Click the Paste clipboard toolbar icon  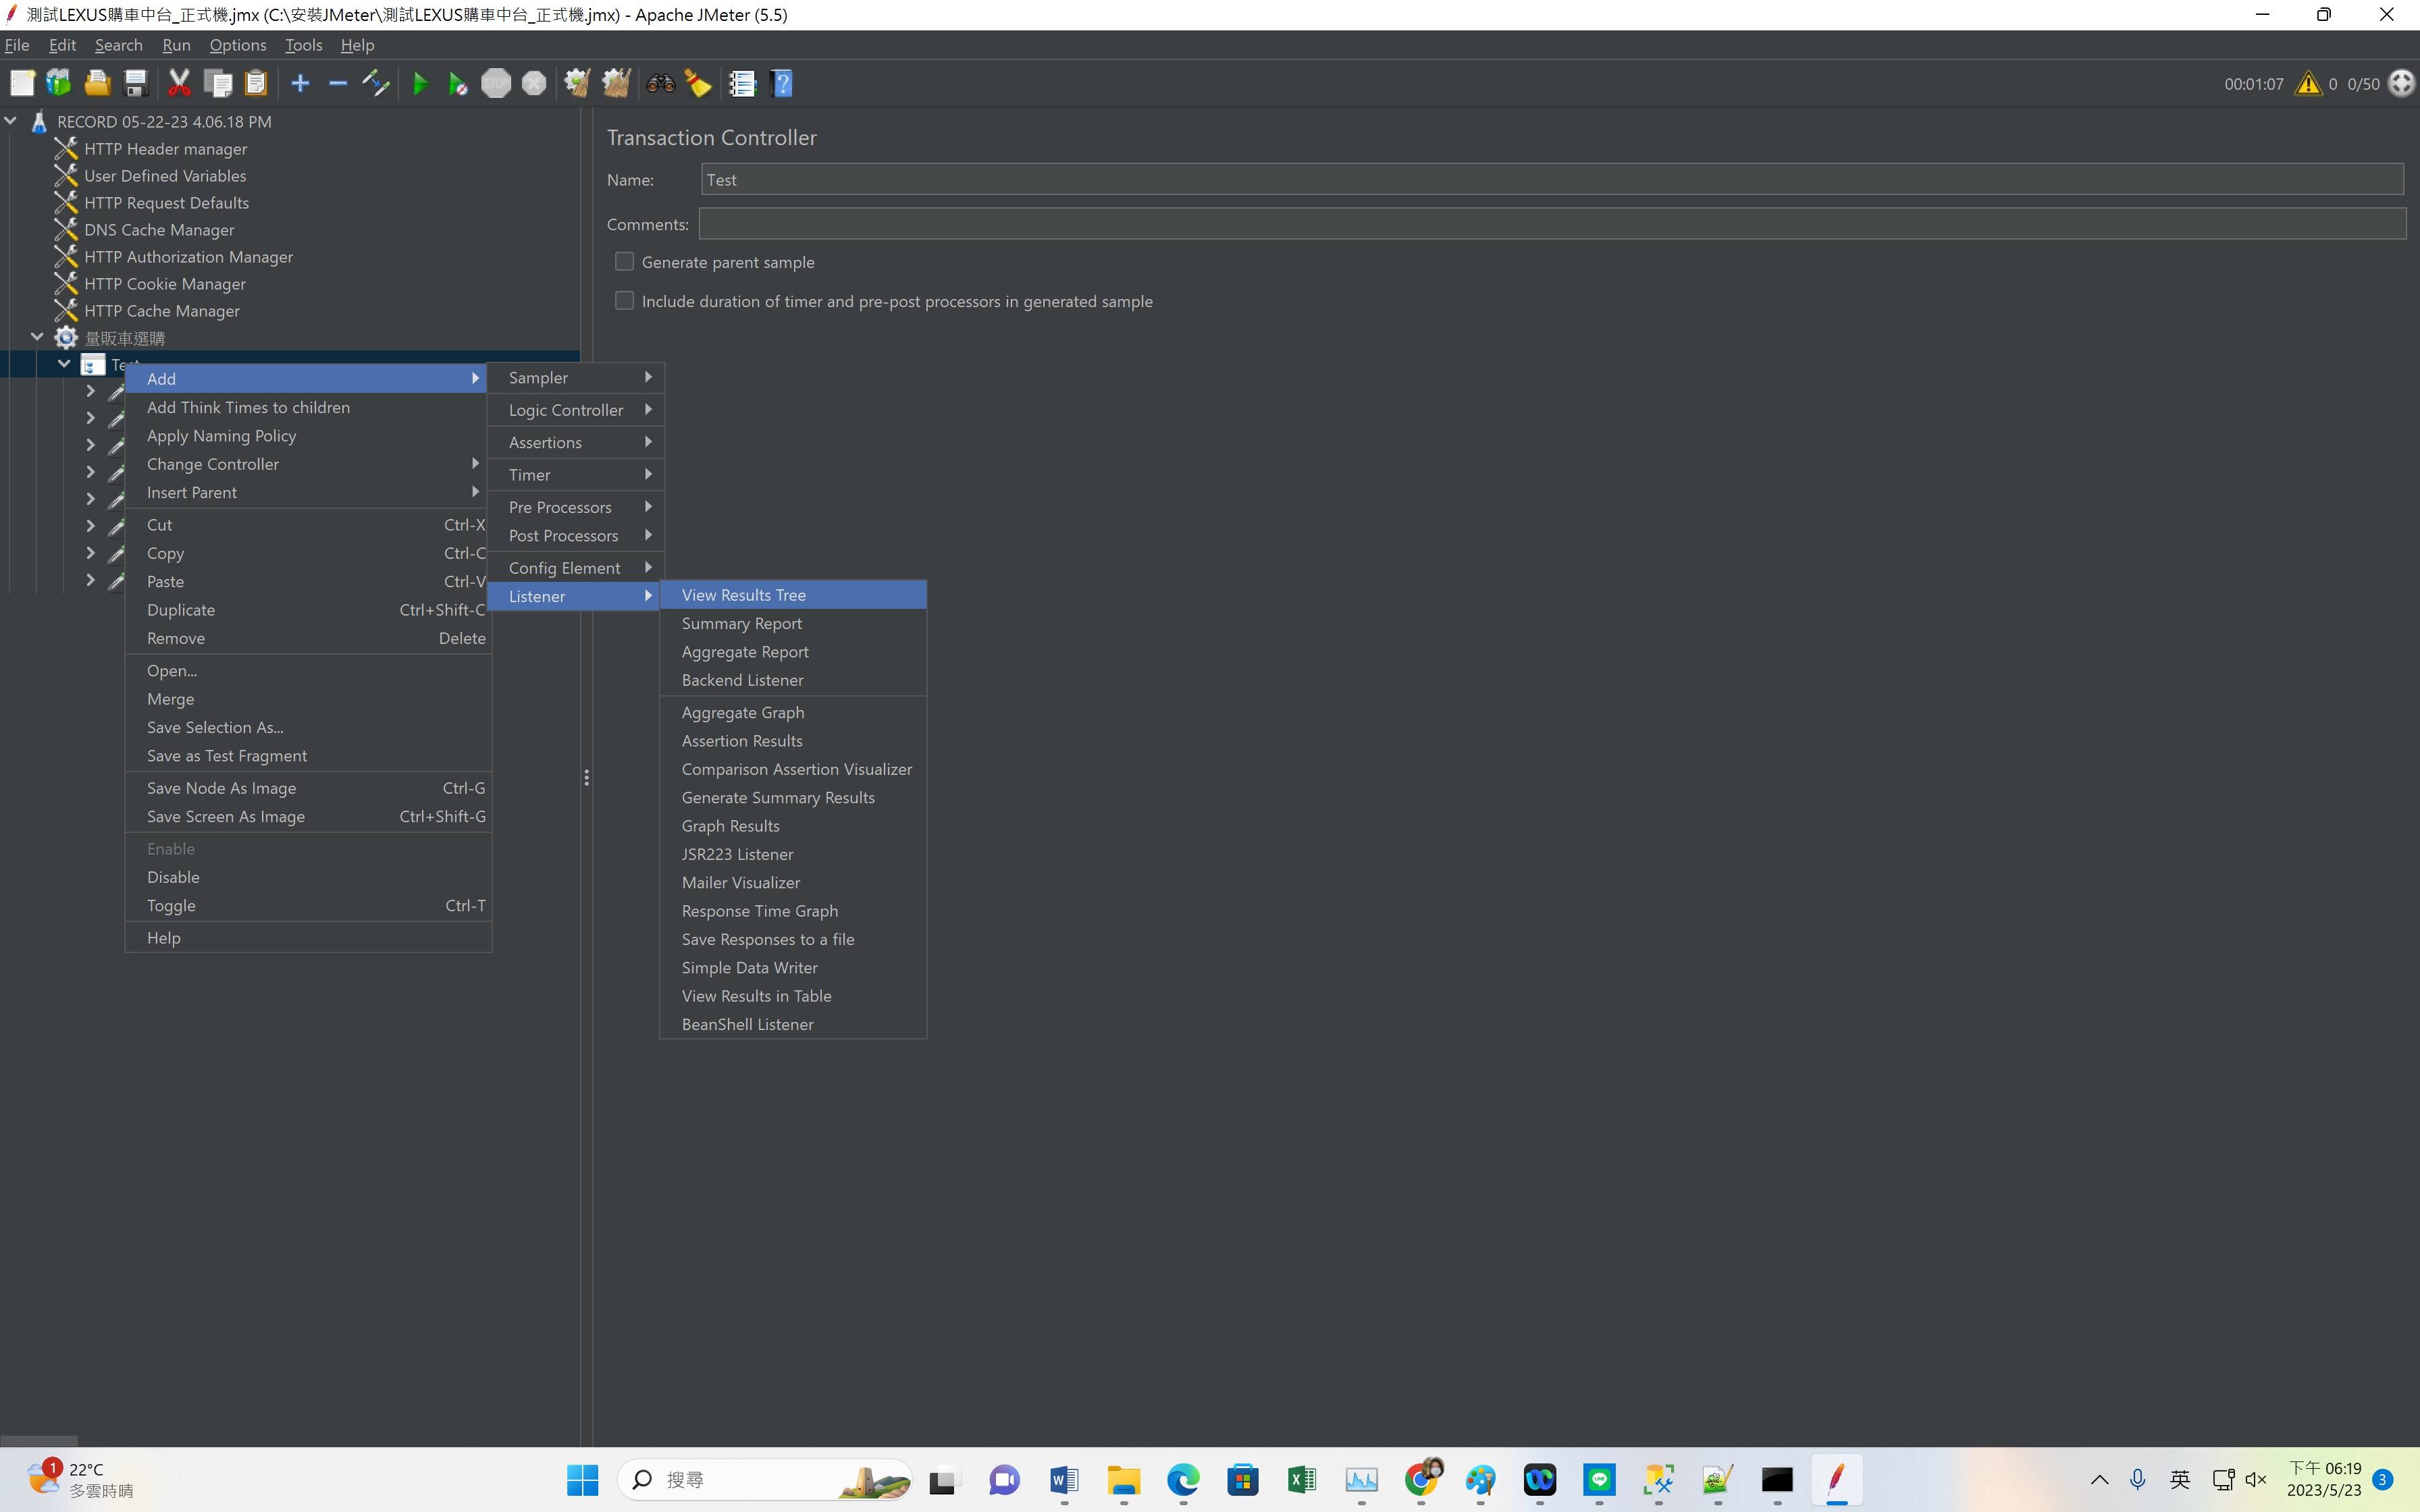click(x=256, y=84)
